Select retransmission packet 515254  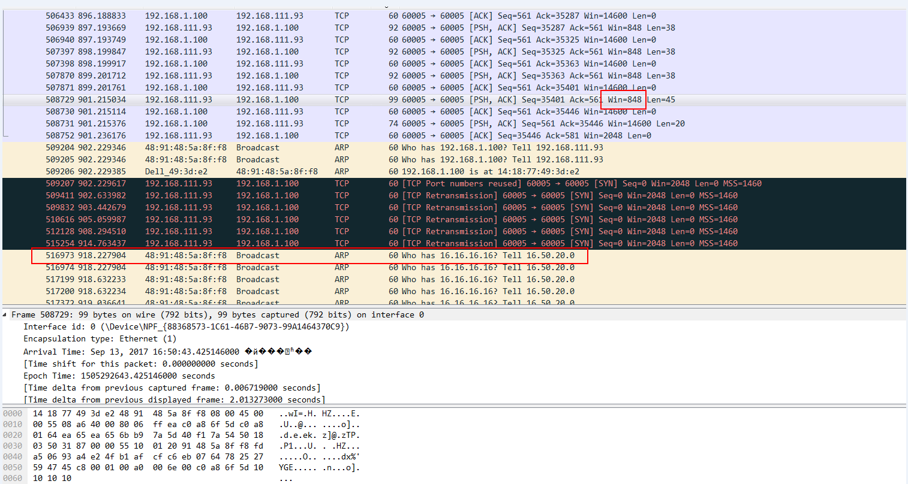tap(454, 243)
